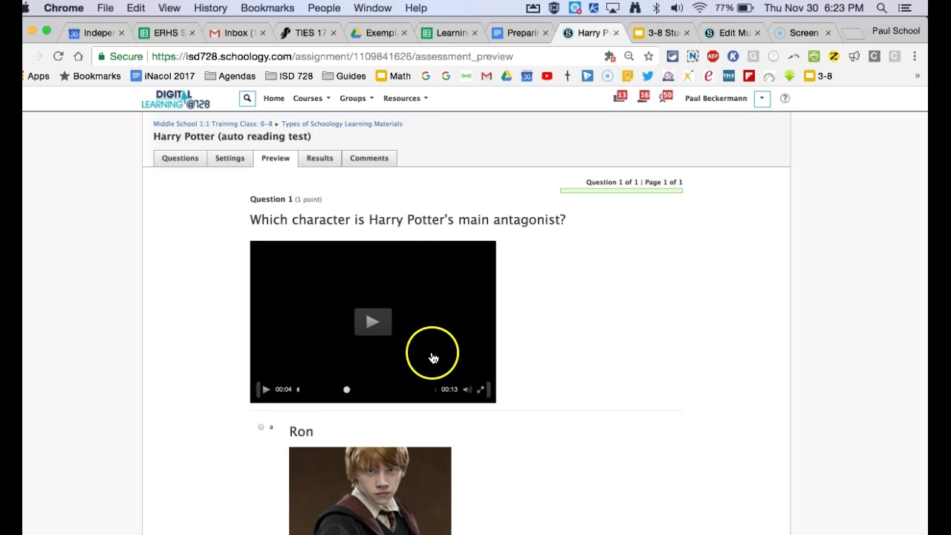
Task: Switch to the Settings tab
Action: (x=230, y=158)
